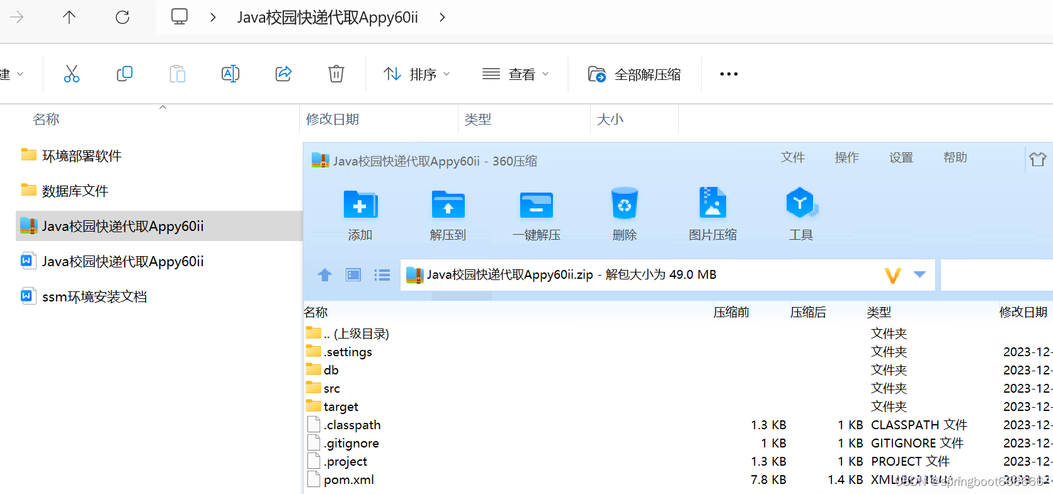Open the 设置 menu in 360压缩
1053x494 pixels.
[901, 157]
